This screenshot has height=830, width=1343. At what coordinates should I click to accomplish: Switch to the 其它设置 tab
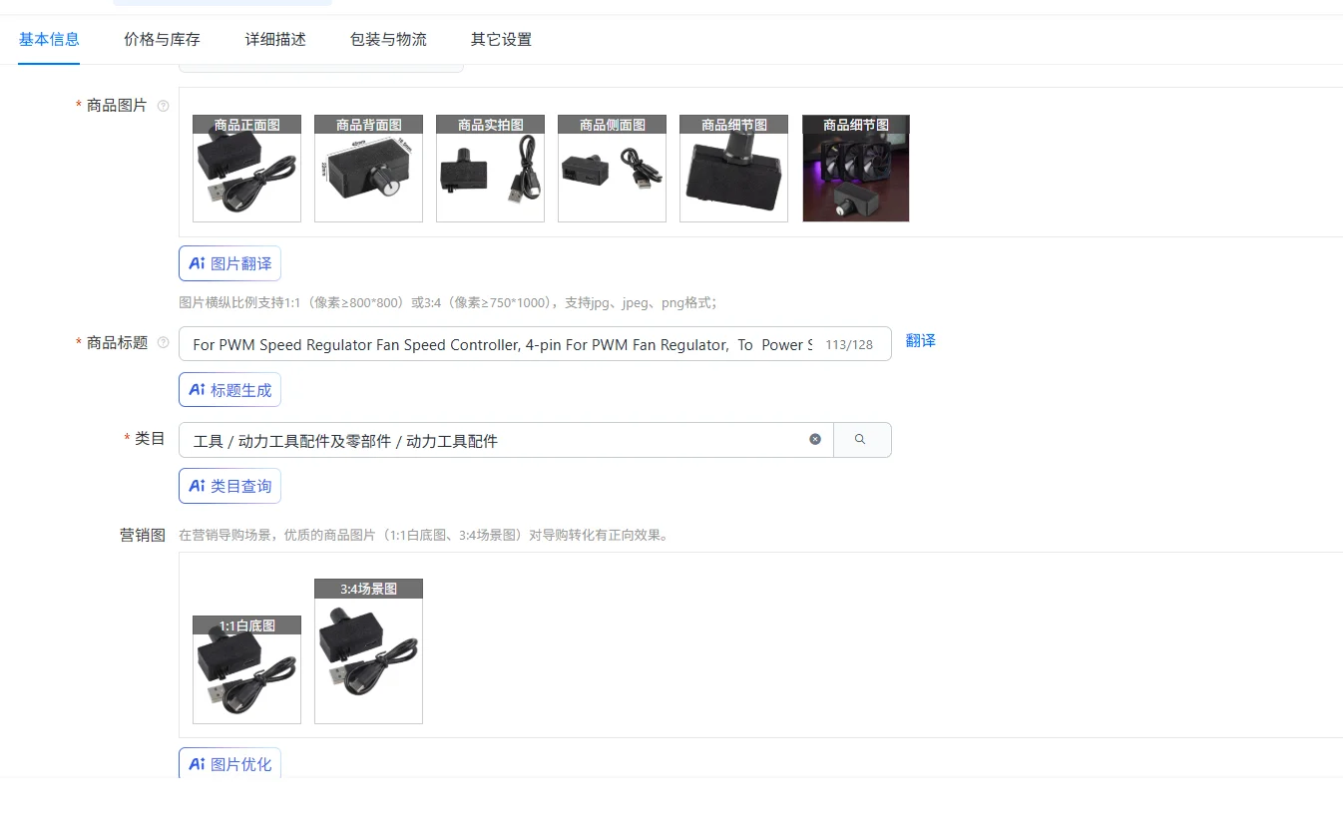tap(500, 40)
